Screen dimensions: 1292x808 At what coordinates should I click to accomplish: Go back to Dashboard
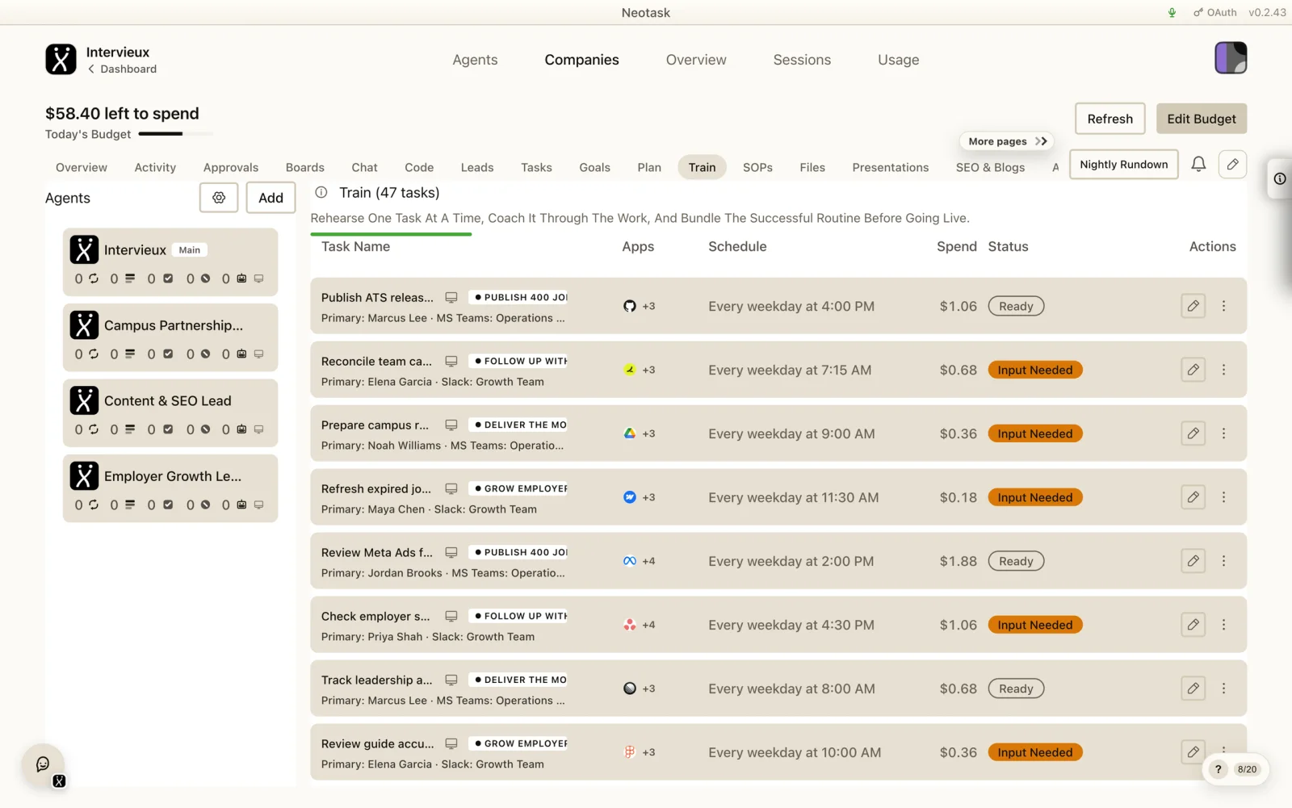[123, 69]
